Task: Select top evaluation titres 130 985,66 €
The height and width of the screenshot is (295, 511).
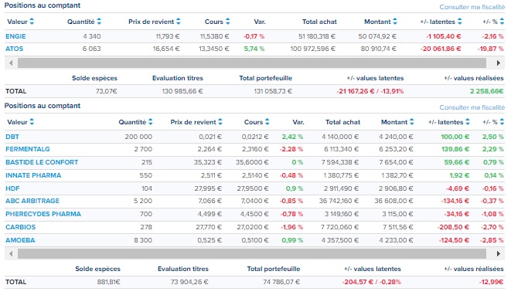Action: [x=182, y=91]
